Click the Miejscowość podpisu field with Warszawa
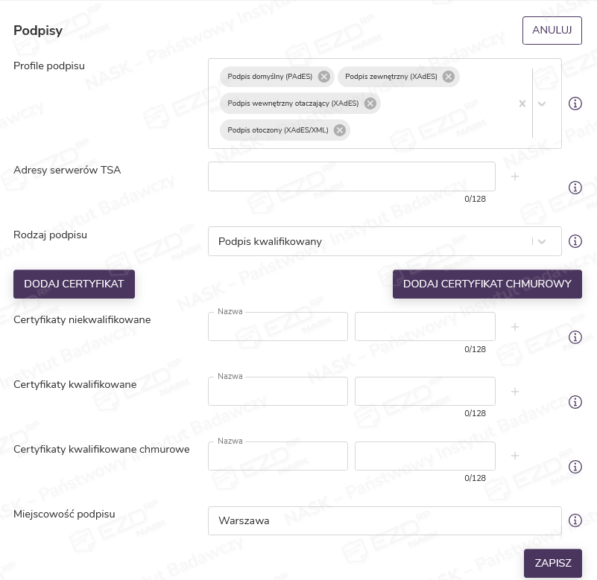 [x=384, y=520]
